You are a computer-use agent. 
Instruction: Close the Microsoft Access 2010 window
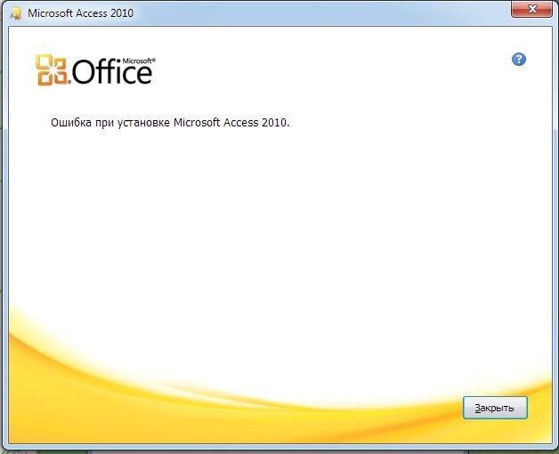tap(531, 9)
